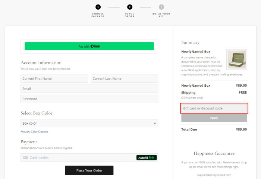
Task: Click the Summary heading
Action: [190, 42]
